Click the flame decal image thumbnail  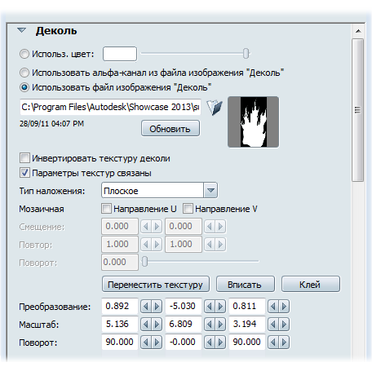pyautogui.click(x=253, y=122)
